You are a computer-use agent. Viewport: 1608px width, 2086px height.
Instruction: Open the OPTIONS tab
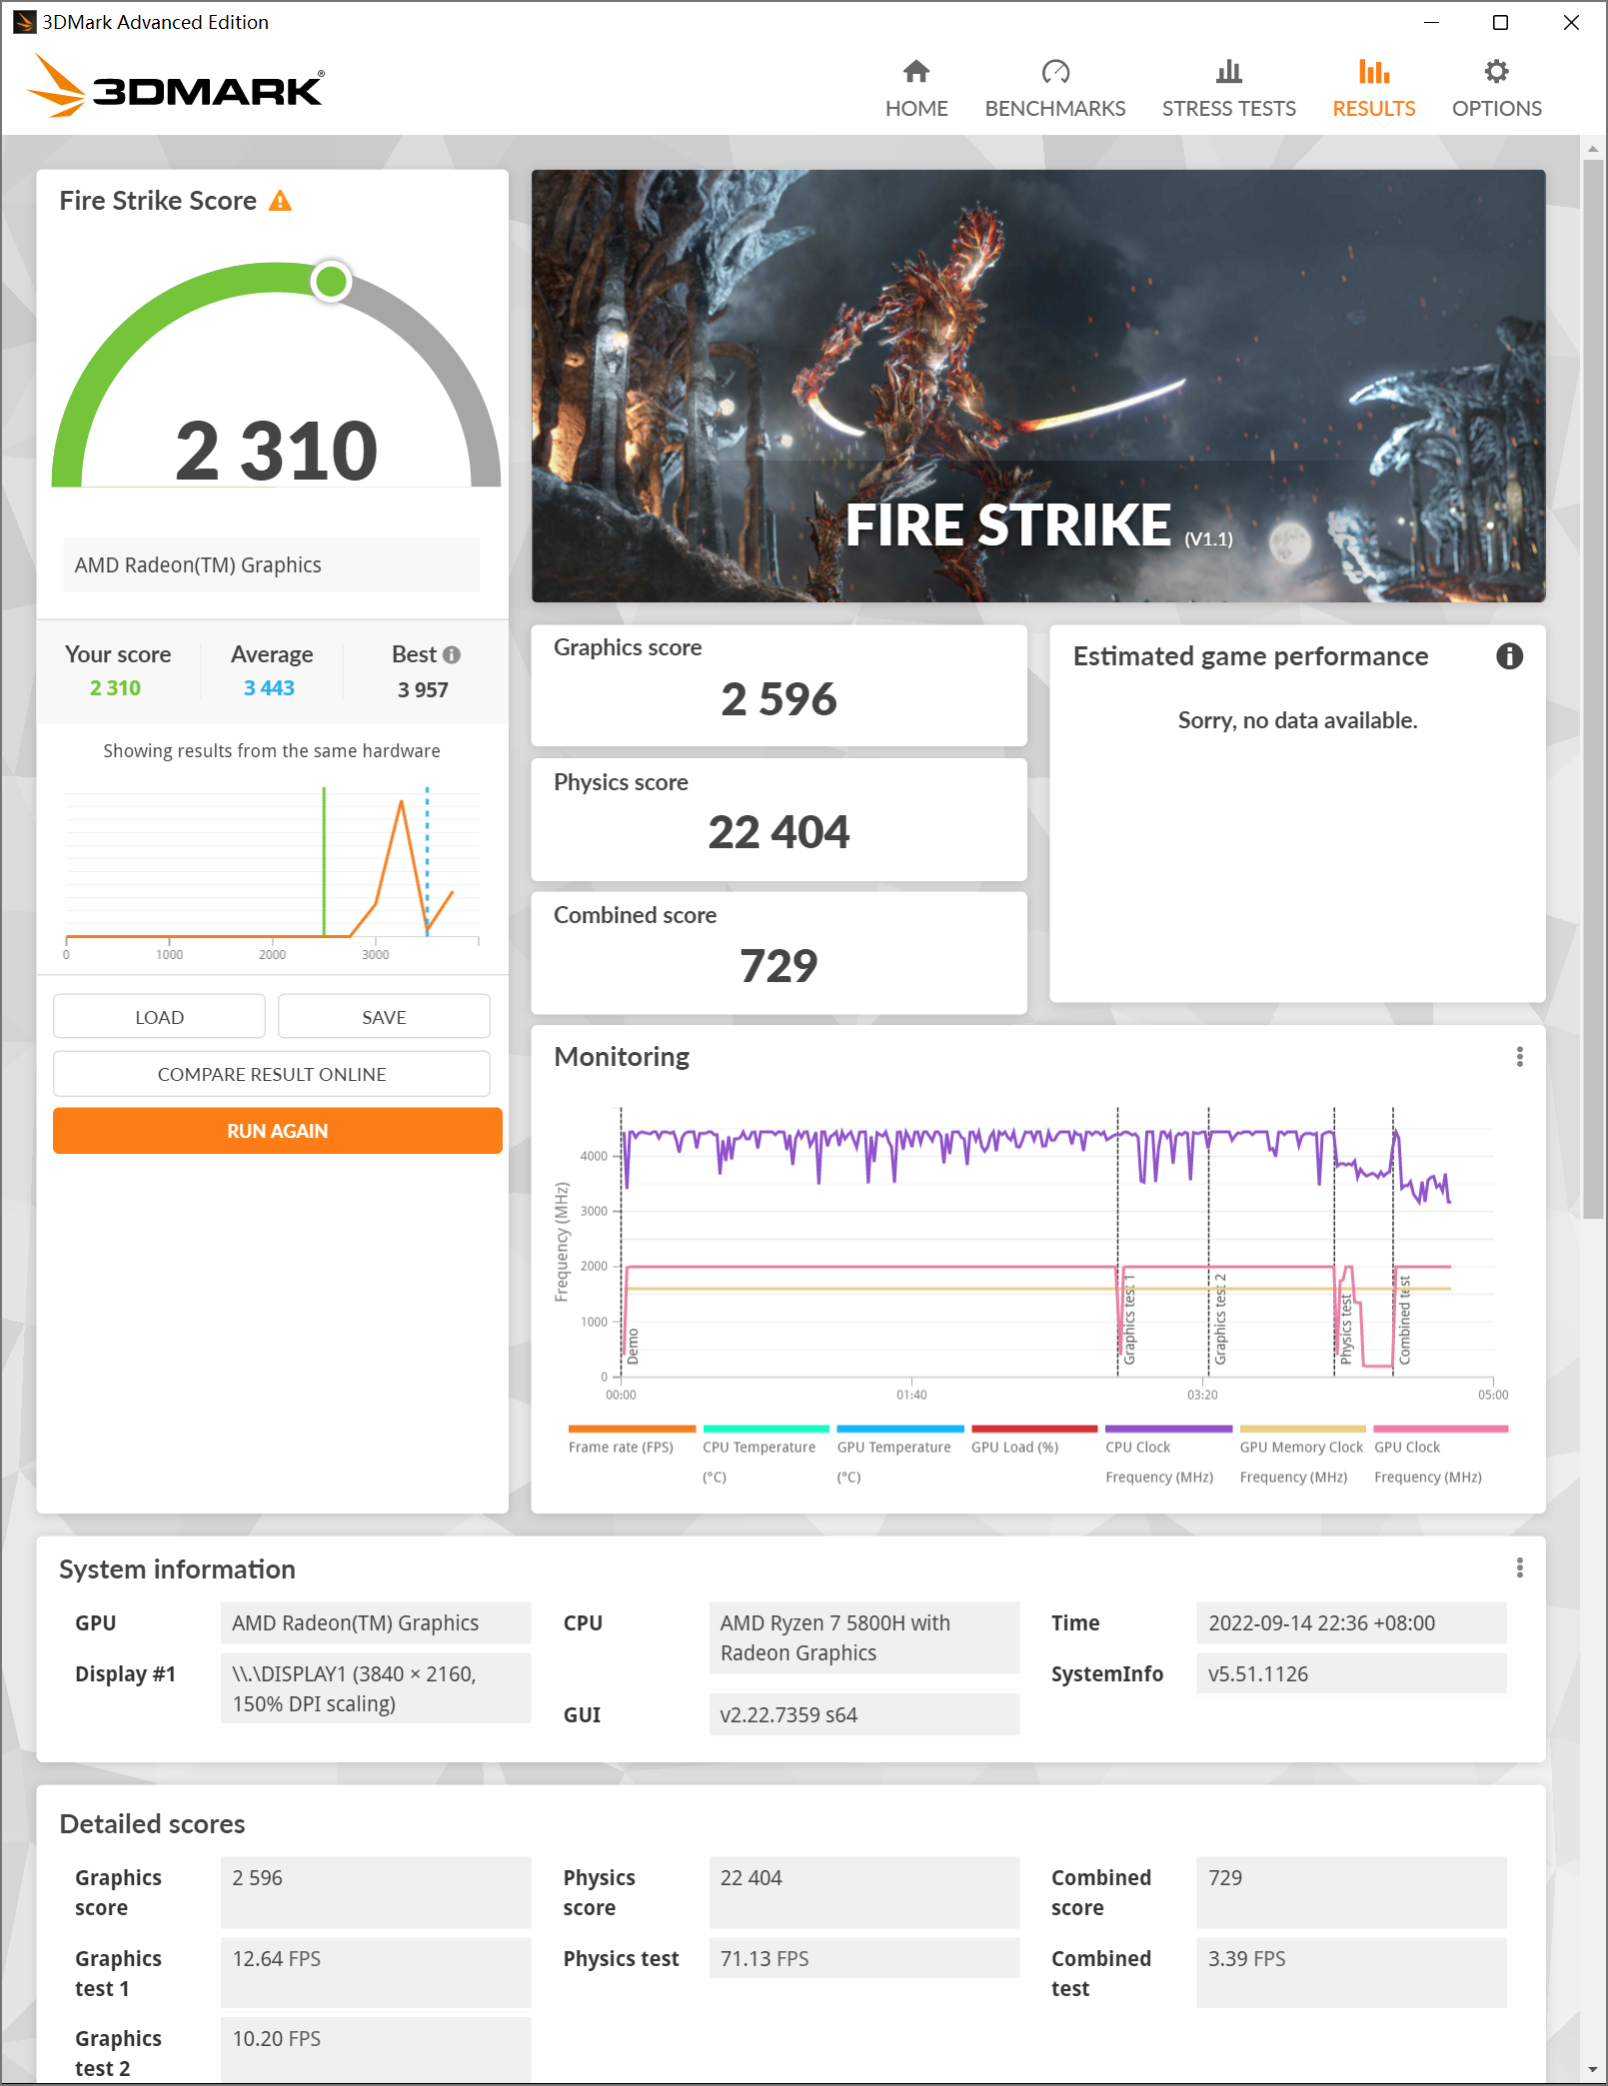coord(1496,88)
